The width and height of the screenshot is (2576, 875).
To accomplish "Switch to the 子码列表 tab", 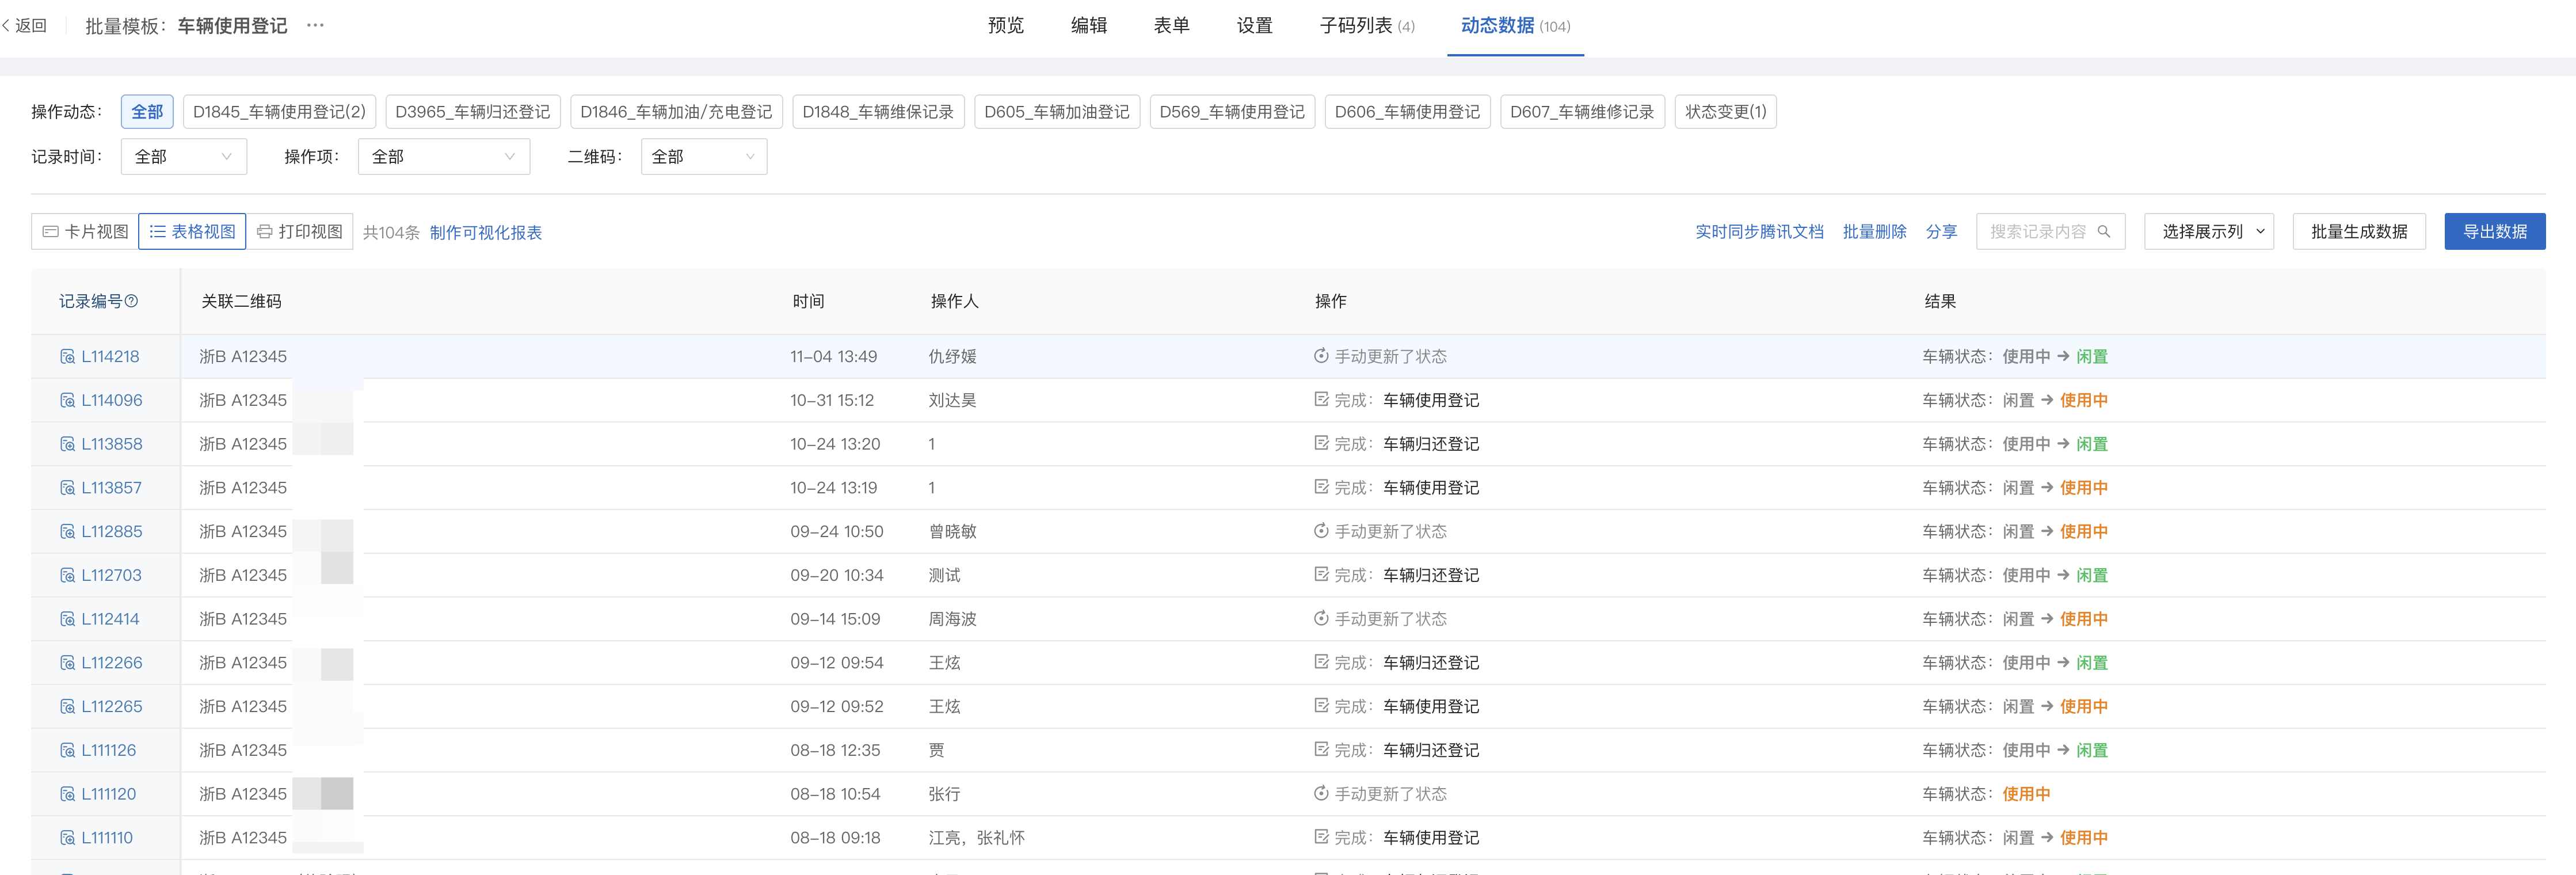I will [x=1366, y=25].
